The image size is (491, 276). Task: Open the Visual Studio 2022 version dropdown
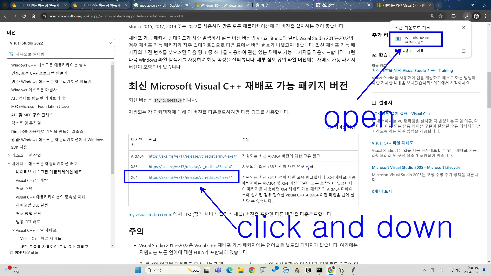click(x=61, y=43)
